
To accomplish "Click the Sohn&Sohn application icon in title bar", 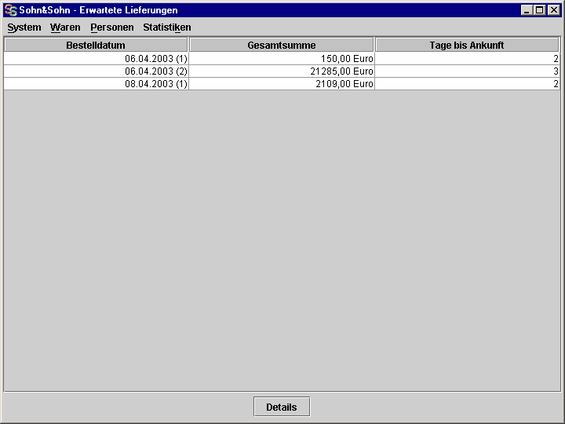I will (x=11, y=10).
